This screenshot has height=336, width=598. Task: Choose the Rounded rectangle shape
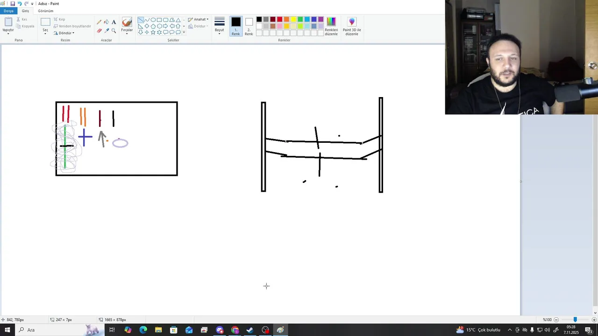coord(166,20)
